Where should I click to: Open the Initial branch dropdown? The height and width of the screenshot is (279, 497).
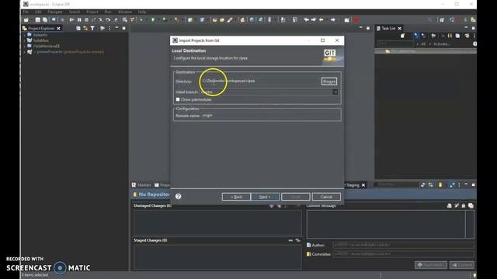(x=335, y=92)
